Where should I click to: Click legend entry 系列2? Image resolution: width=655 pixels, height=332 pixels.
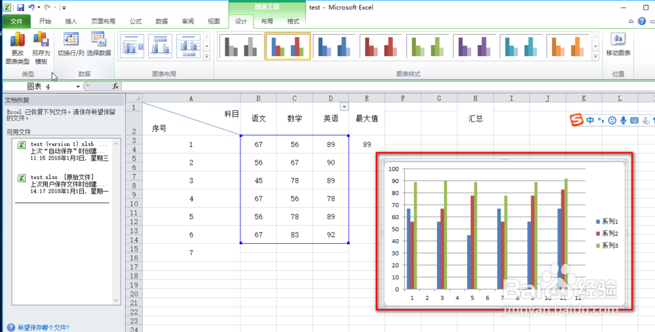[x=607, y=234]
